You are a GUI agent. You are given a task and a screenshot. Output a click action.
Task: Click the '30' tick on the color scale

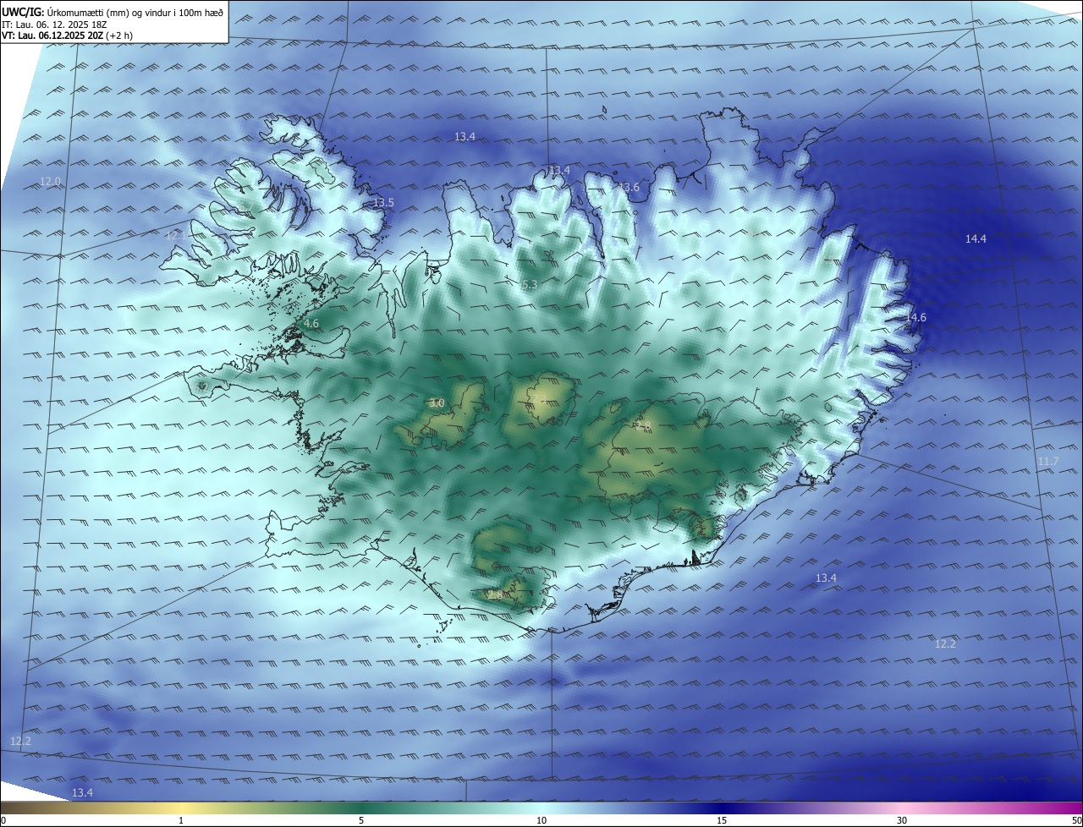(x=902, y=820)
